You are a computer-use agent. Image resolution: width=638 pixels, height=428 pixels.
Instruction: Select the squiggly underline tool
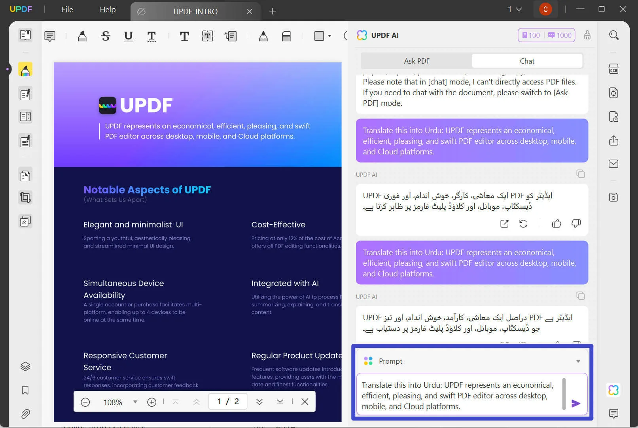click(x=151, y=36)
